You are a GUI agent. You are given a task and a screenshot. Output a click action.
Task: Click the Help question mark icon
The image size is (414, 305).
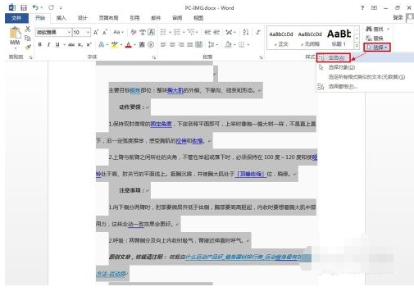pyautogui.click(x=362, y=7)
